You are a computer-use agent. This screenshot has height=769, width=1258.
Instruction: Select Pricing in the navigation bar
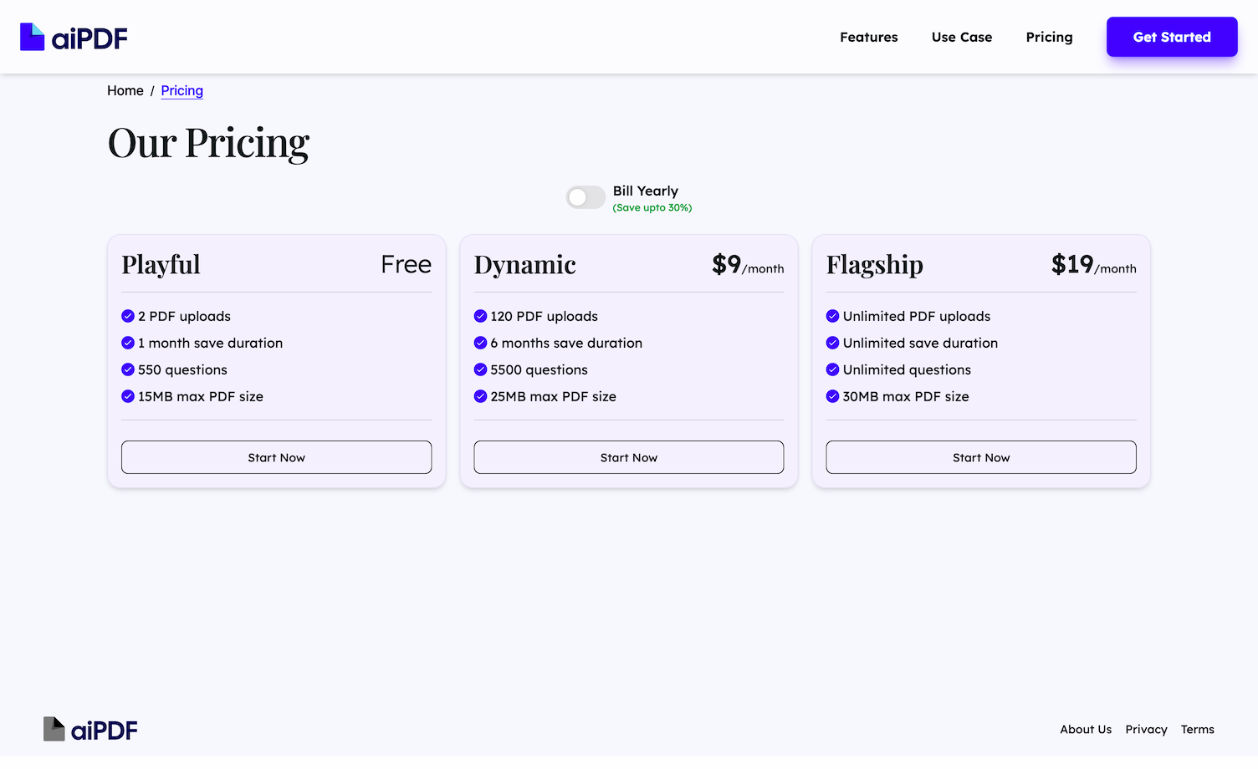click(x=1049, y=37)
